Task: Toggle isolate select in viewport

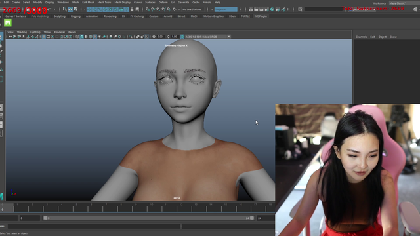Action: pyautogui.click(x=131, y=37)
